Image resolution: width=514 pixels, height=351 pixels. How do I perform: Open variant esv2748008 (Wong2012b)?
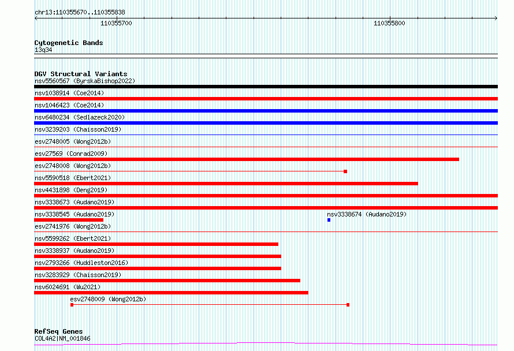tap(73, 166)
